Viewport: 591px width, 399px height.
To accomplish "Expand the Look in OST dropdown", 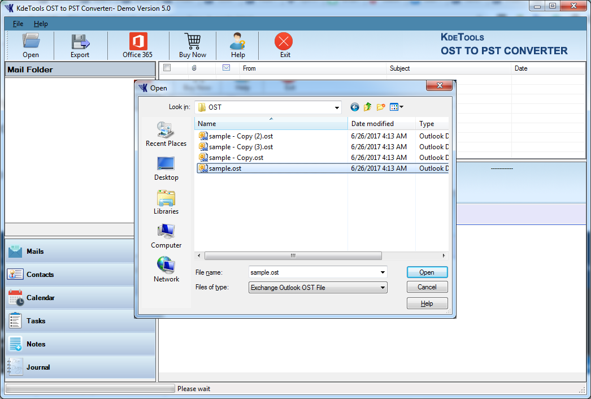I will (x=337, y=107).
